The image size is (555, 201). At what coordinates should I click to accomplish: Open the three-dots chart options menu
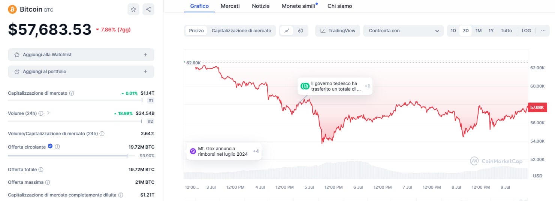click(x=543, y=31)
